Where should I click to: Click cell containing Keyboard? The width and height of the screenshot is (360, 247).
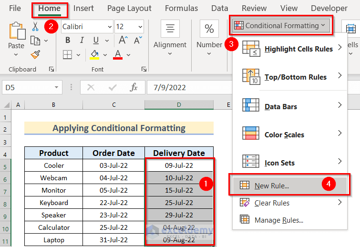pyautogui.click(x=54, y=203)
